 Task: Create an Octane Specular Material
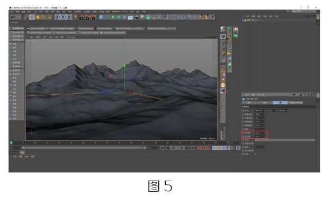coord(113,33)
